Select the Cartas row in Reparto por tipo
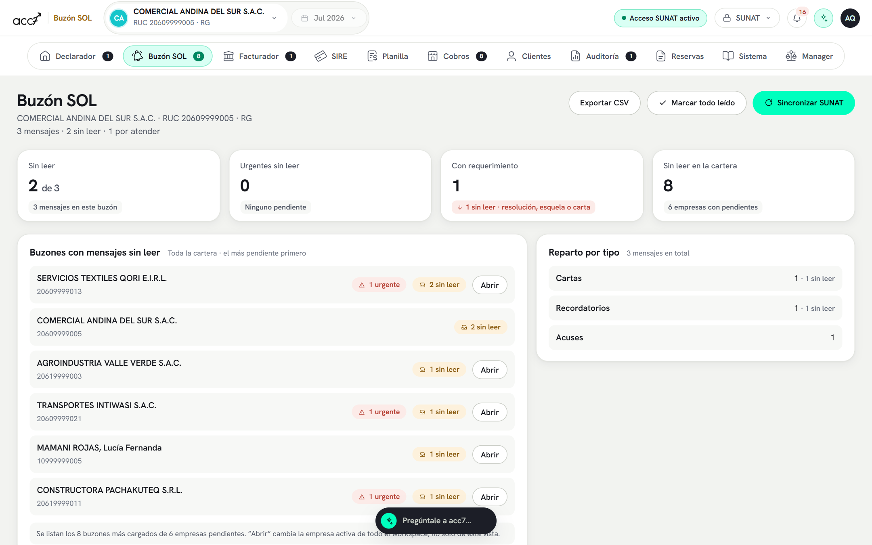The width and height of the screenshot is (872, 545). click(695, 278)
